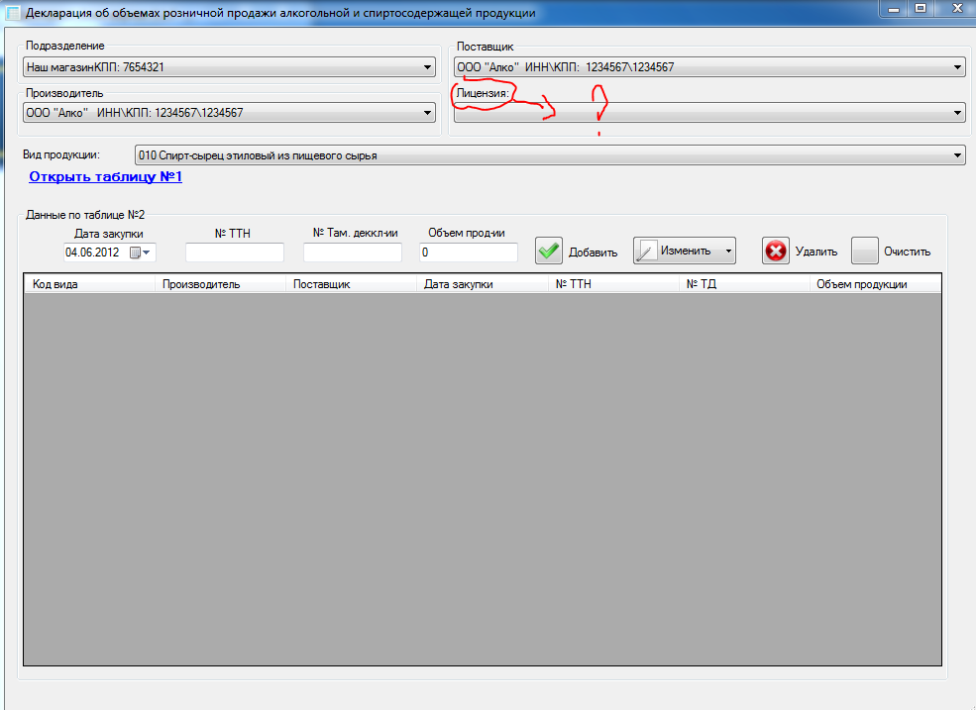Click the Вид продукции: label
The height and width of the screenshot is (710, 976).
tap(61, 154)
